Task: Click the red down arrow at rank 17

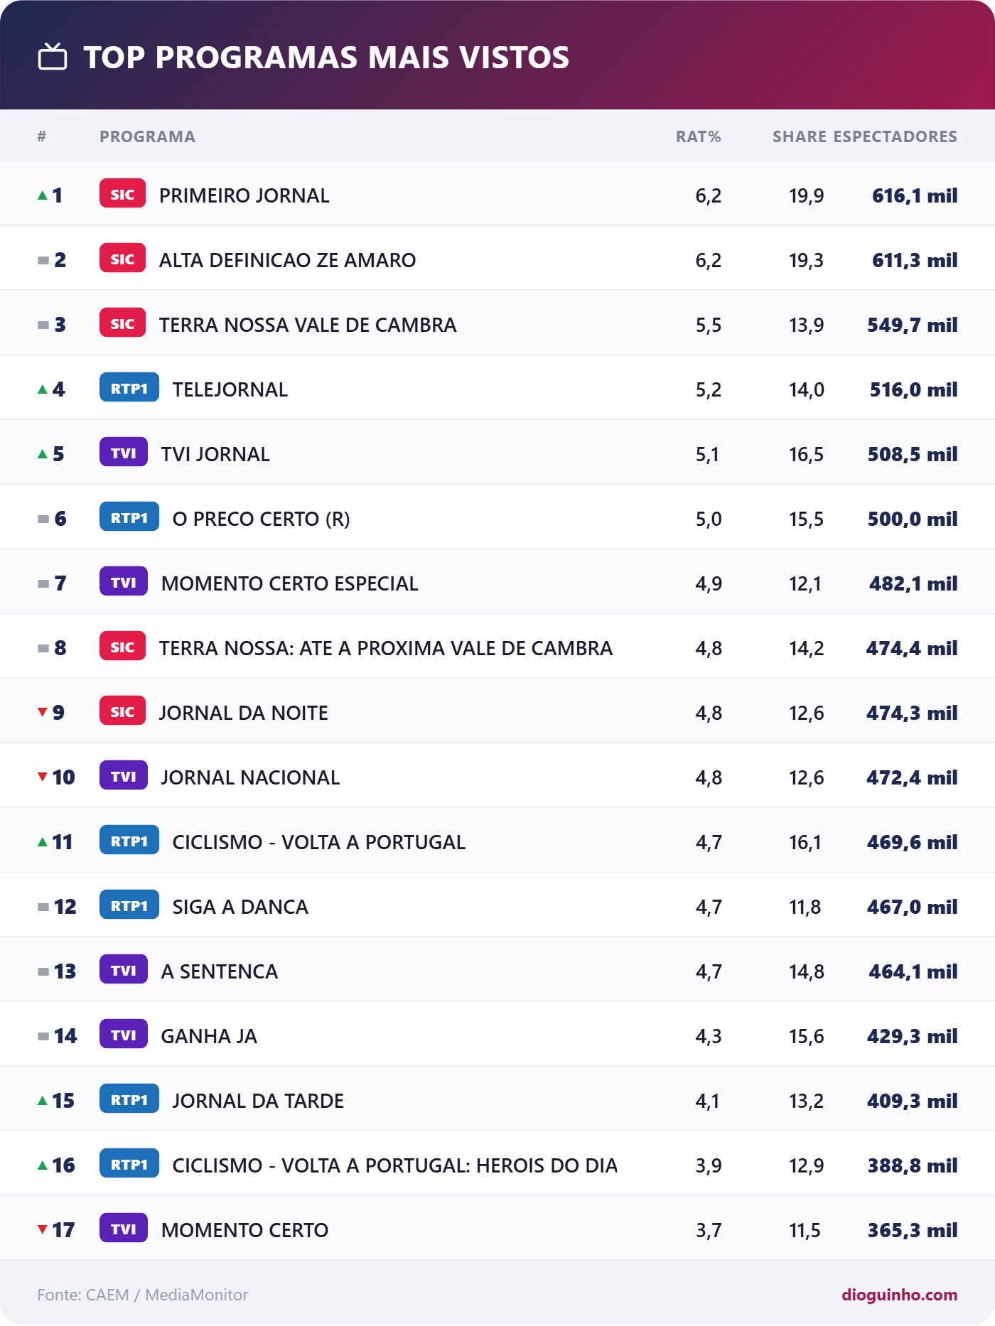Action: tap(43, 1229)
